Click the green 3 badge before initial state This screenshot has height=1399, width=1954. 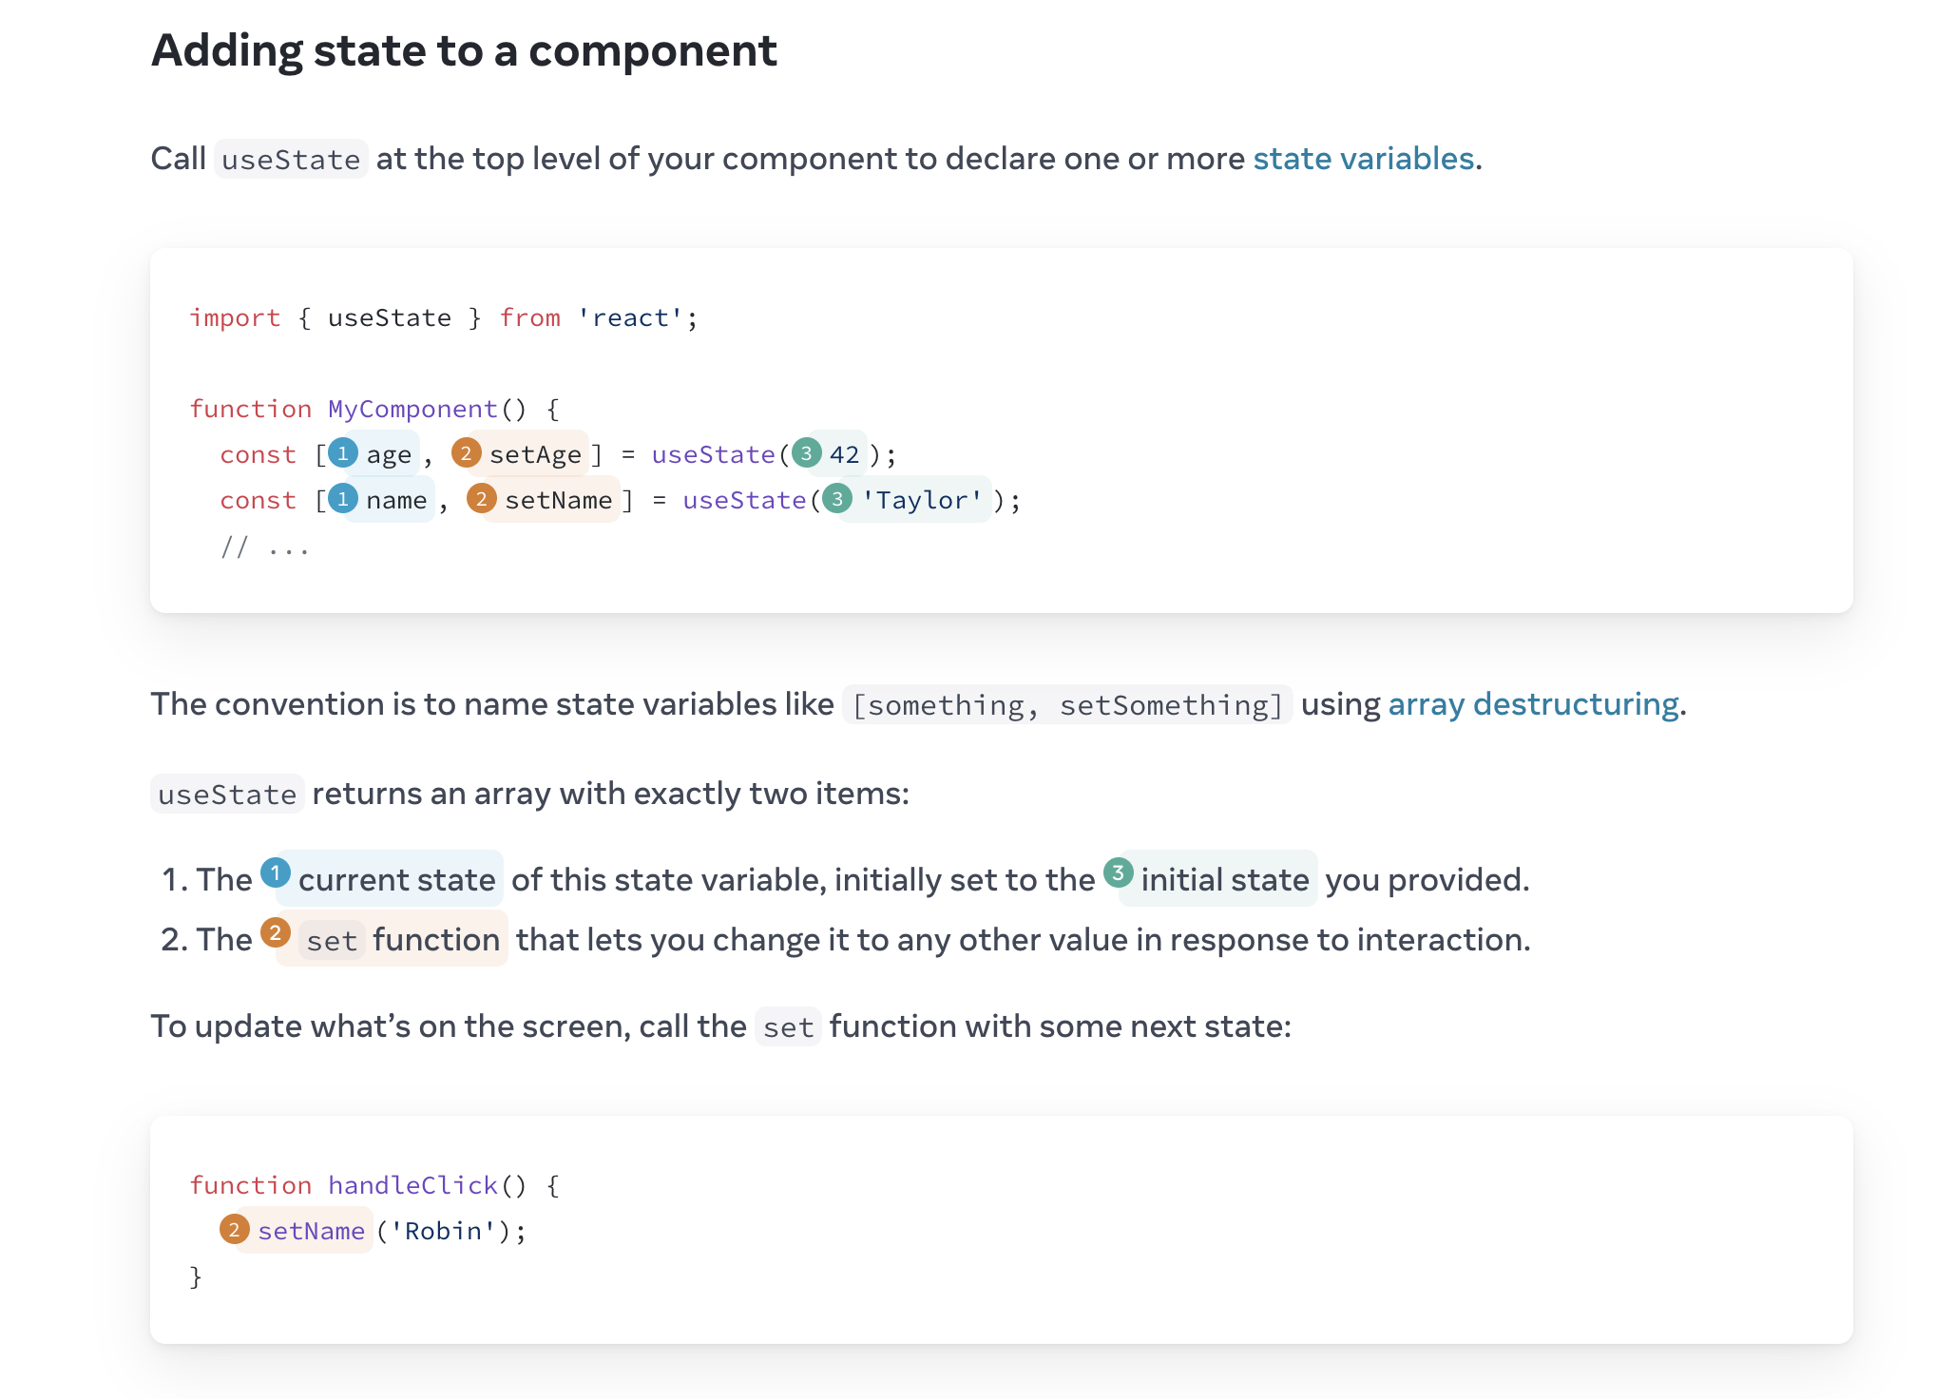tap(1118, 872)
